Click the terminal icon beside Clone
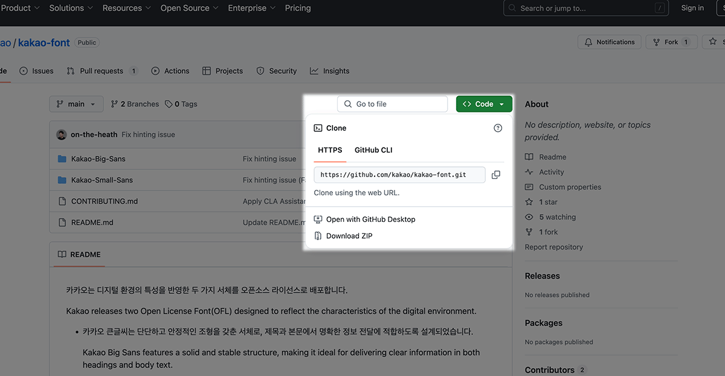725x376 pixels. (x=318, y=128)
